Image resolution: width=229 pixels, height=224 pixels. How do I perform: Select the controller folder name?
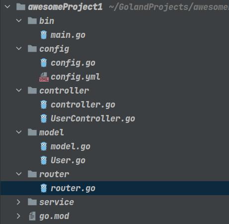[64, 91]
